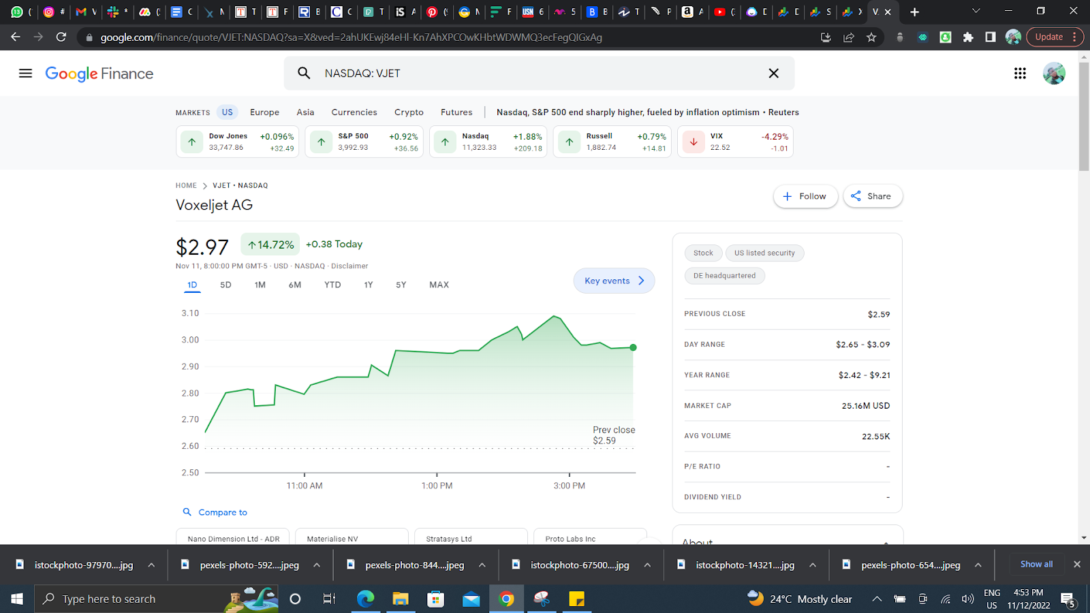Switch markets to US
This screenshot has width=1090, height=613.
(227, 112)
